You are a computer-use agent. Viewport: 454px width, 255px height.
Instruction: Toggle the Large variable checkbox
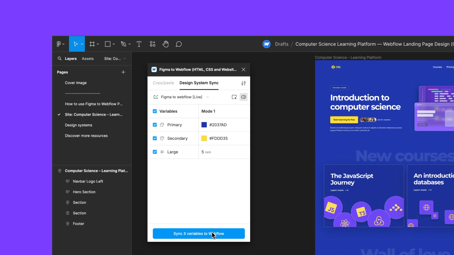click(x=155, y=152)
